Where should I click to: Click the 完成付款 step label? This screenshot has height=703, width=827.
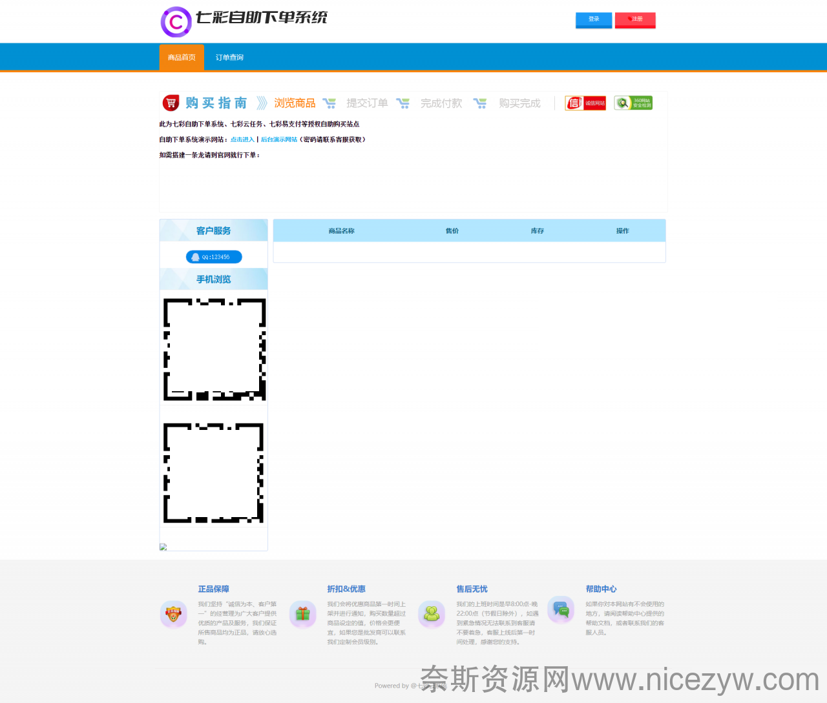(x=441, y=103)
